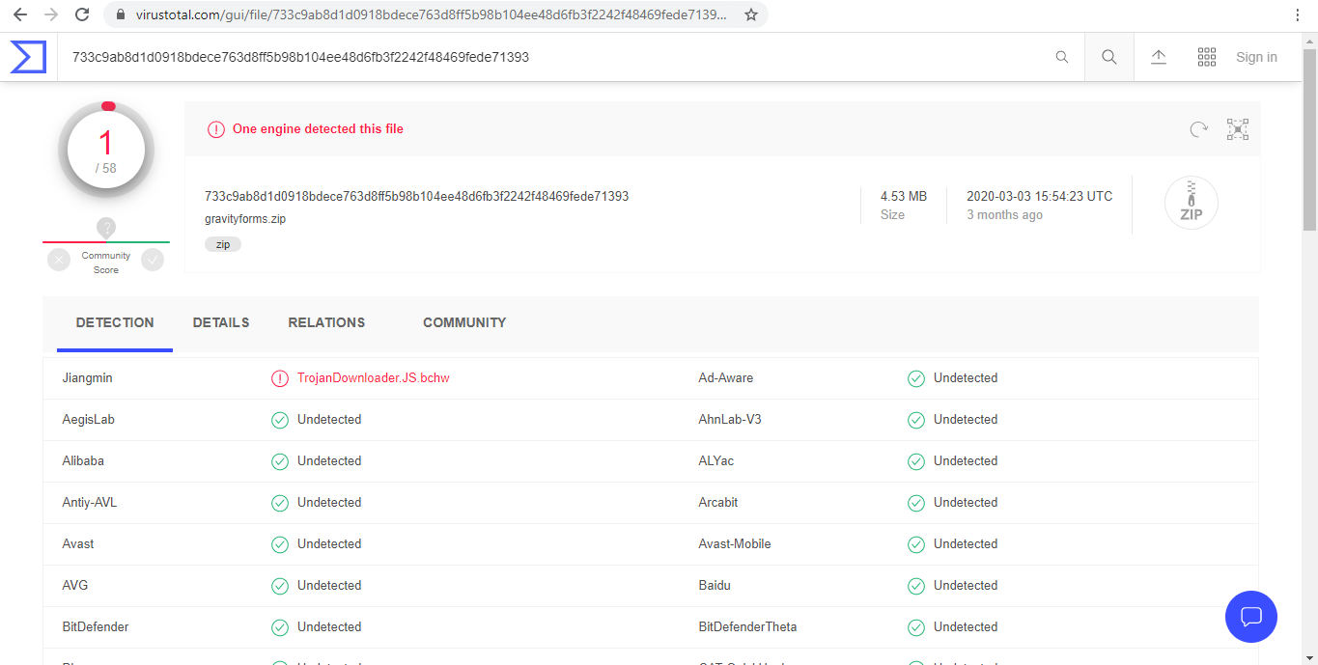Click the detection score 1/58 gauge
1318x665 pixels.
click(x=106, y=151)
